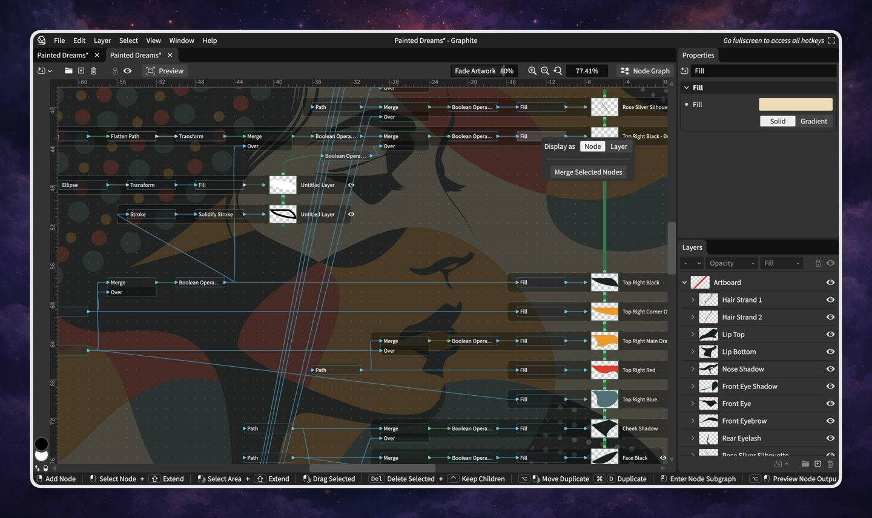
Task: Click the reset colors icon below the color circles
Action: (x=45, y=468)
